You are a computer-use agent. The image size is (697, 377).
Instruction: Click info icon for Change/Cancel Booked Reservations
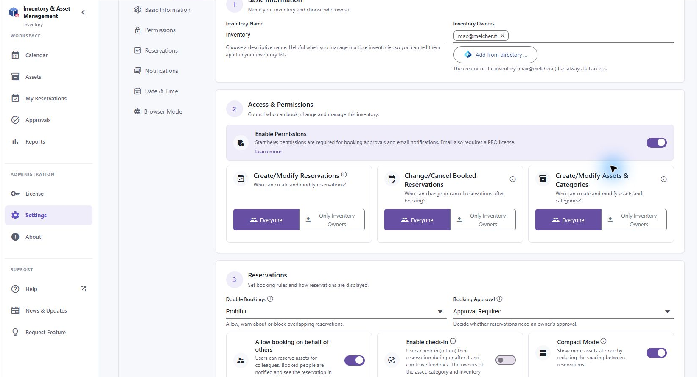(512, 179)
